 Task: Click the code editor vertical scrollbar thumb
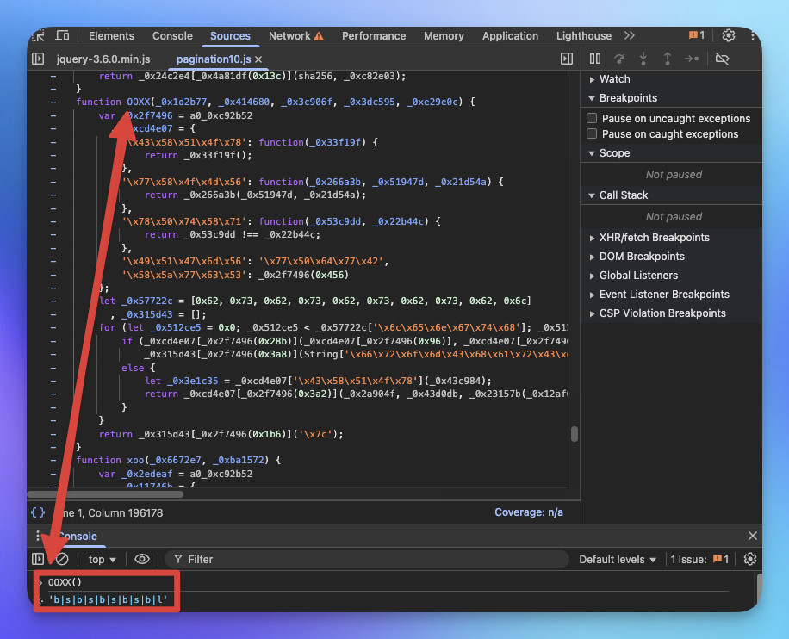575,434
